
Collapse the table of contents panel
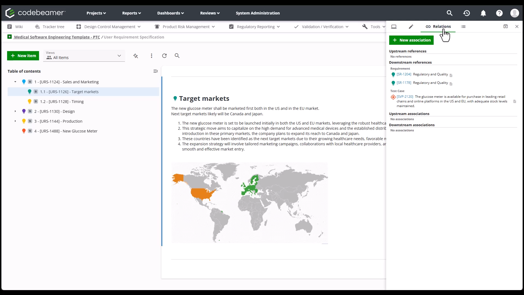pos(156,71)
